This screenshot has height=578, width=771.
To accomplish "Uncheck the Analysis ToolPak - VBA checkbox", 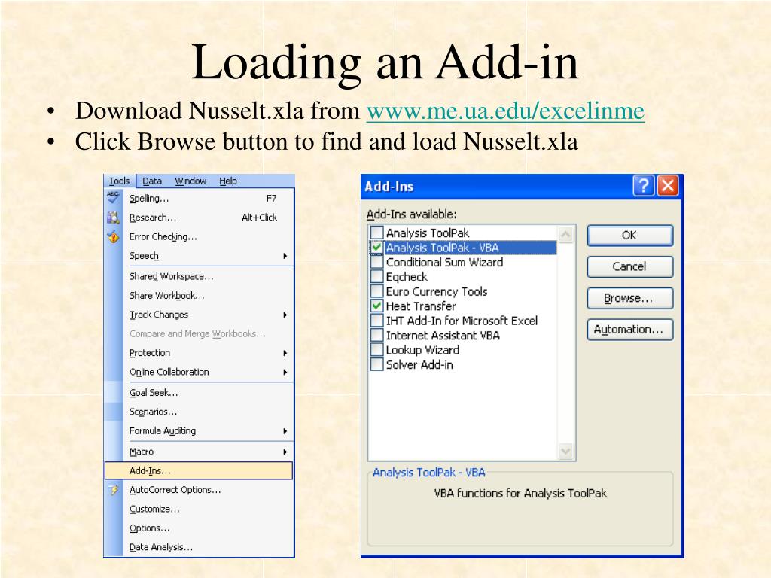I will click(376, 247).
